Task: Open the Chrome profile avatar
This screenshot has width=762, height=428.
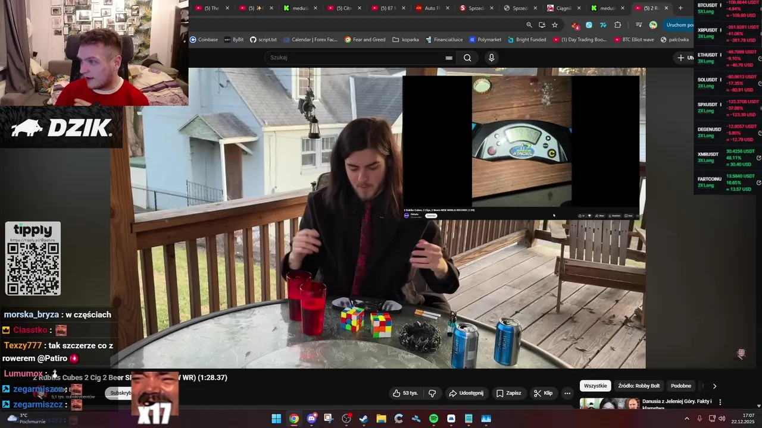Action: (x=653, y=25)
